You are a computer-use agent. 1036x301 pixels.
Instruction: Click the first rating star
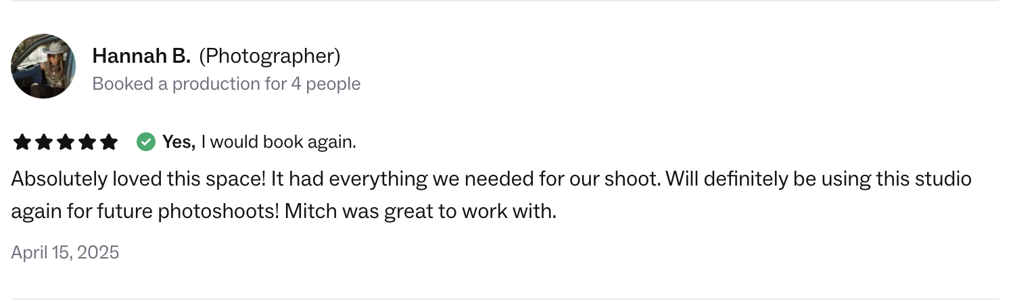click(x=22, y=142)
